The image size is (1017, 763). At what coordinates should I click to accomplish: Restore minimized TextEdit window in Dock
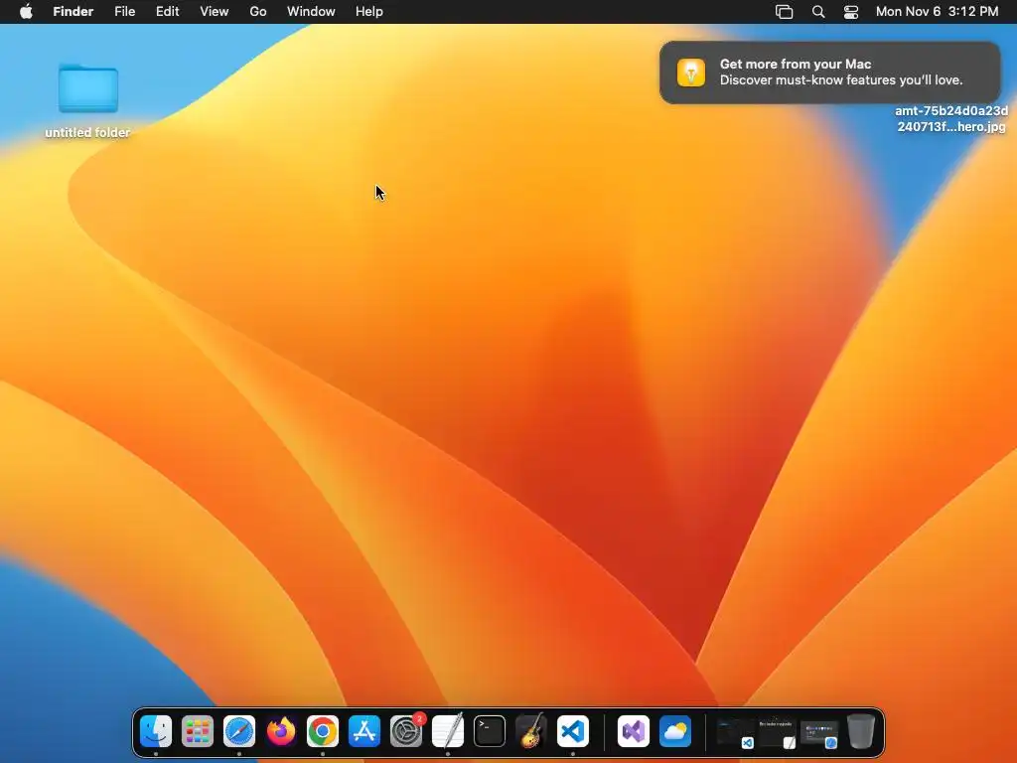tap(777, 733)
